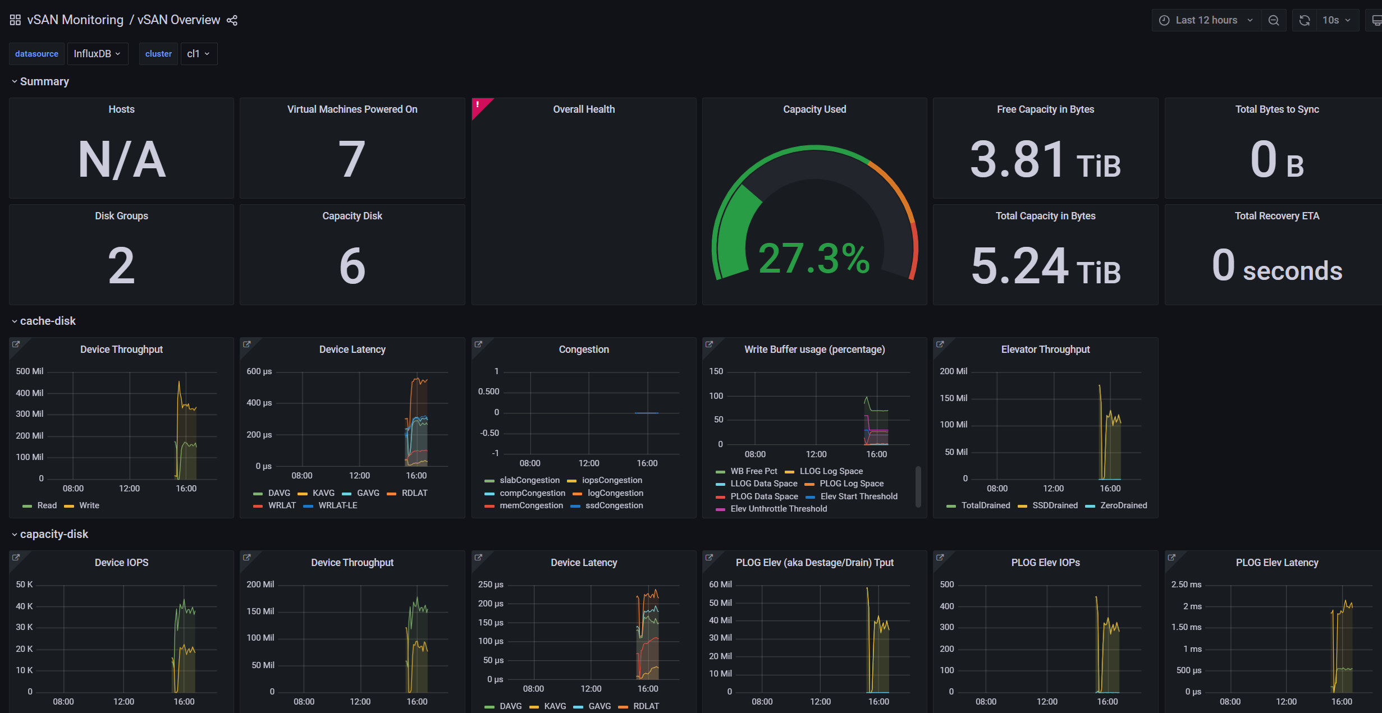
Task: Click SSDDrained legend color swatch
Action: coord(1022,506)
